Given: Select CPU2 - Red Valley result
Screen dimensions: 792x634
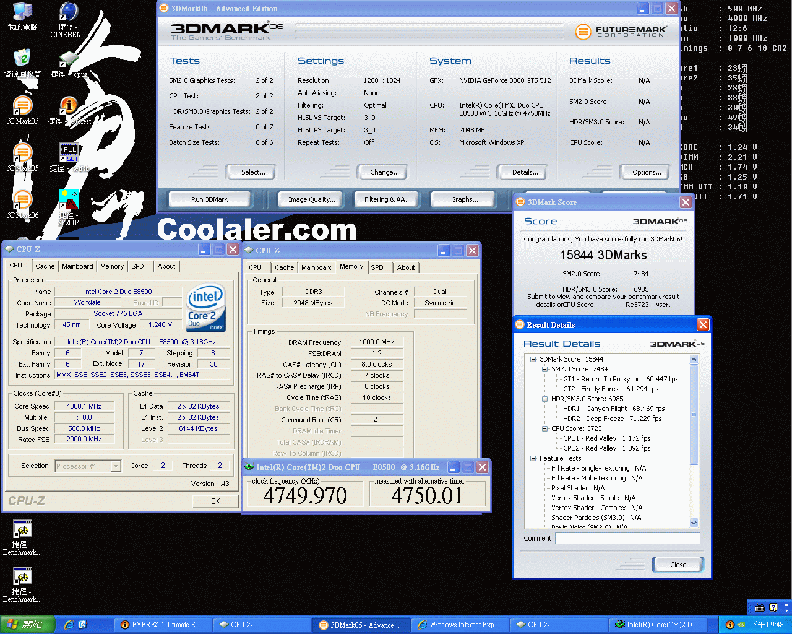Looking at the screenshot, I should [607, 448].
